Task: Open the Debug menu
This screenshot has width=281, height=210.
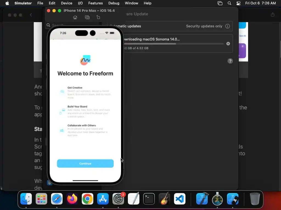Action: coord(114,3)
